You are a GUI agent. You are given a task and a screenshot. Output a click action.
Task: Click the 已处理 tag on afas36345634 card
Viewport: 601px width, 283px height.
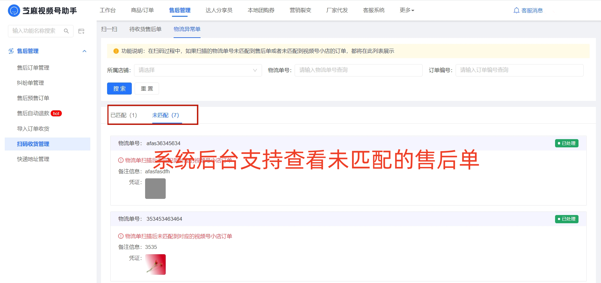(x=566, y=143)
